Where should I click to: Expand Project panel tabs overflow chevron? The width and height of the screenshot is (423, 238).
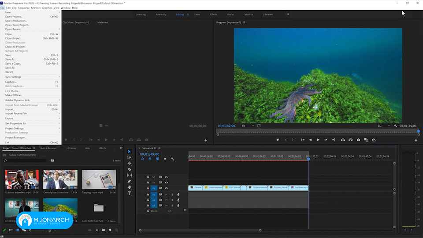tap(121, 148)
